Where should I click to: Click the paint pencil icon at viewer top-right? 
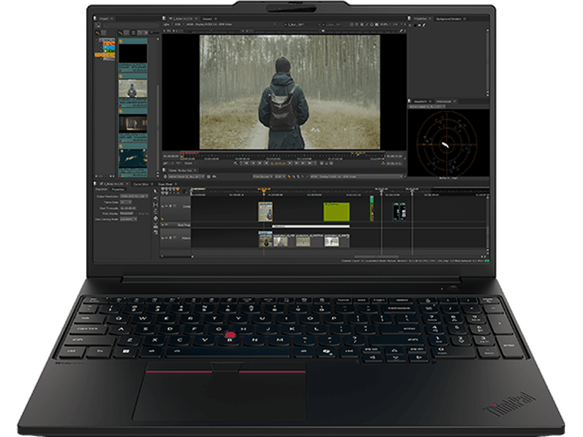pos(401,31)
